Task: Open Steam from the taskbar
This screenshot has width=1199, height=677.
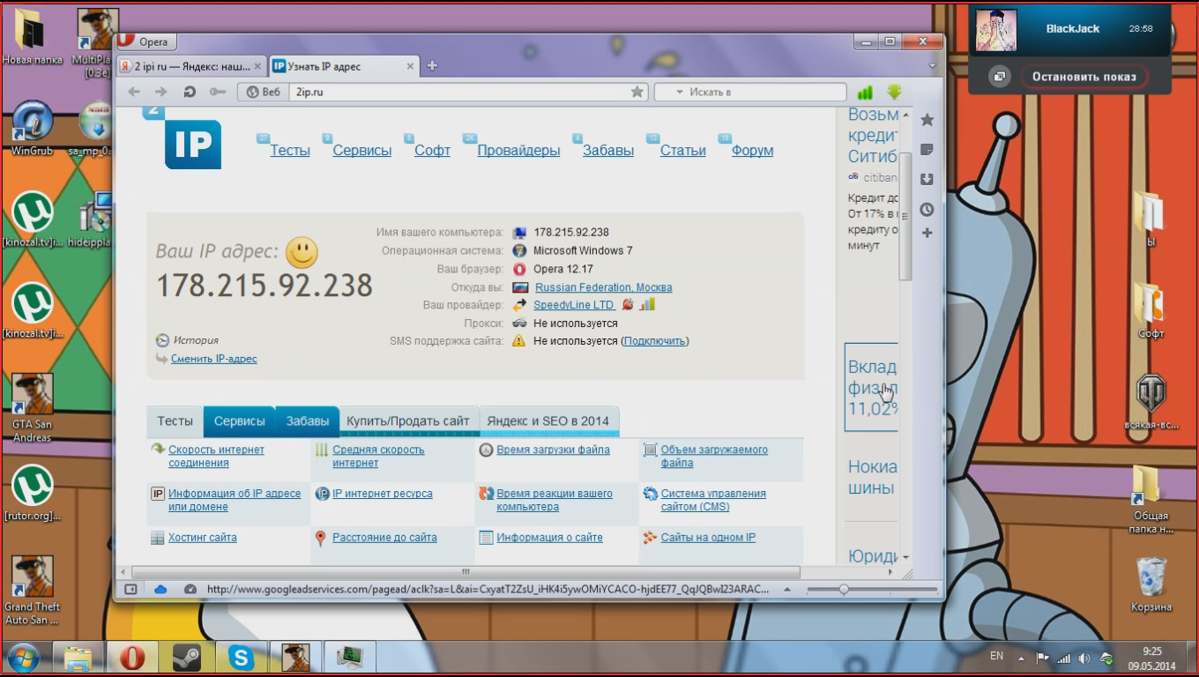Action: [186, 658]
